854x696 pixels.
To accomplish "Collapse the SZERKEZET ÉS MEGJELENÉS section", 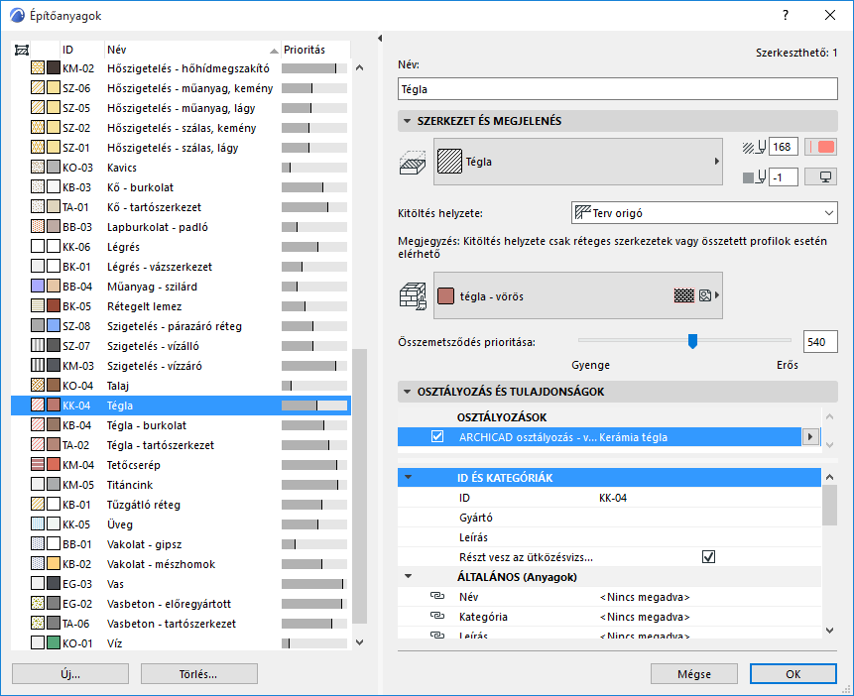I will [407, 121].
